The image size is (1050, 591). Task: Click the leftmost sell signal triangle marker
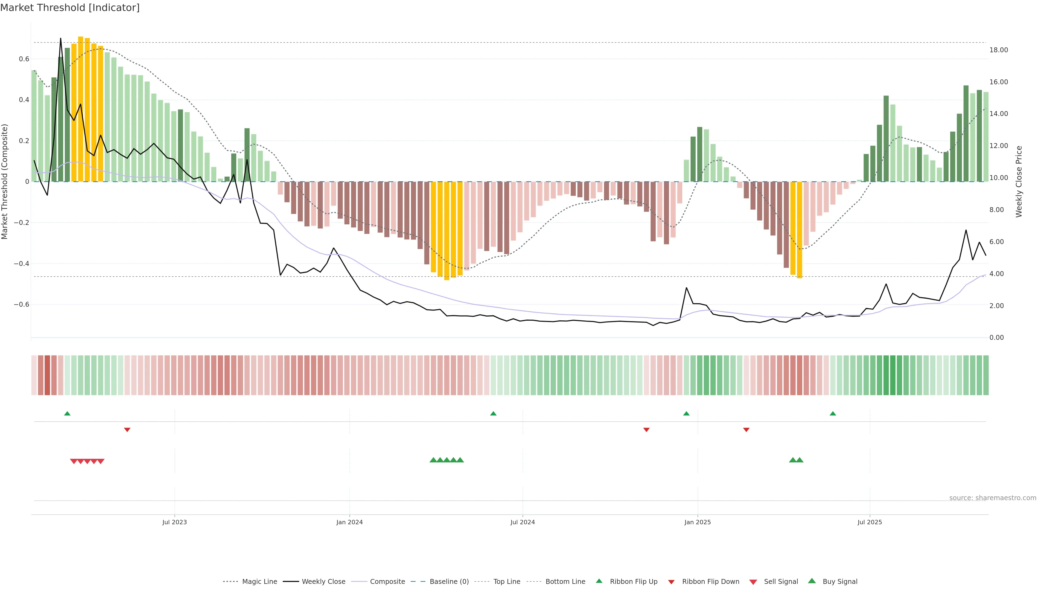[74, 461]
